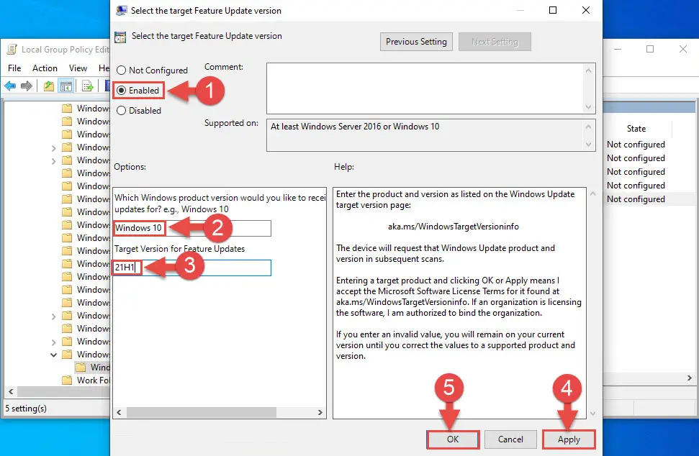Select the Enabled radio button
The image size is (699, 456).
[121, 91]
